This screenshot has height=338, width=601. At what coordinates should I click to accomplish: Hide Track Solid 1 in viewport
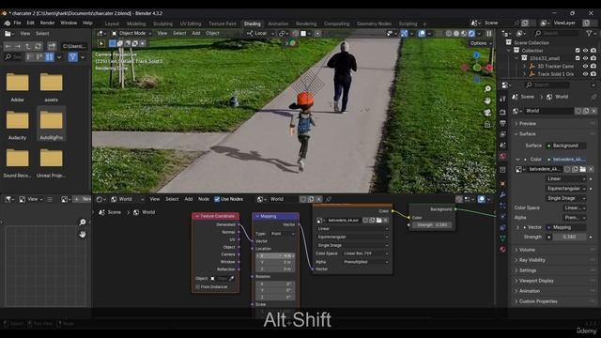pos(585,74)
